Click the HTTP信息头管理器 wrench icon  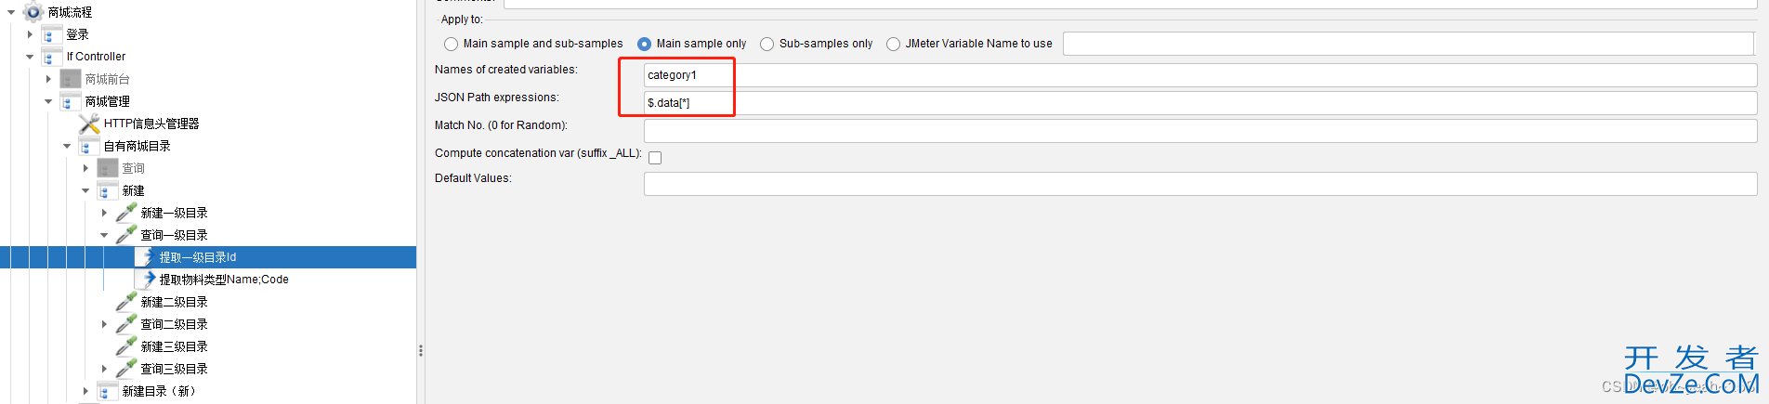coord(89,124)
